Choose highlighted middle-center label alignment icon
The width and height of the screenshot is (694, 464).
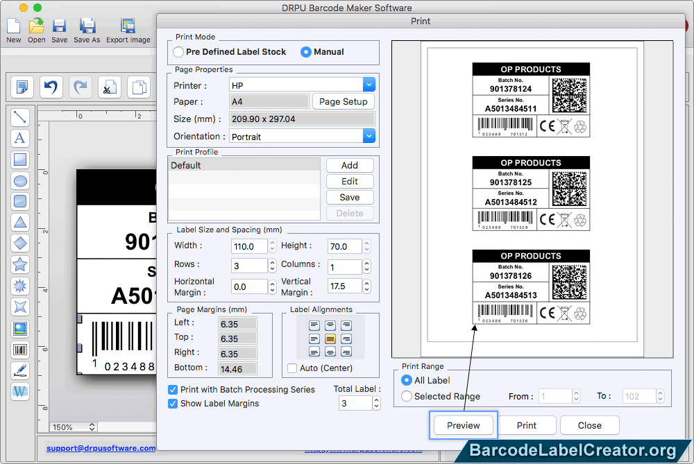pyautogui.click(x=330, y=339)
